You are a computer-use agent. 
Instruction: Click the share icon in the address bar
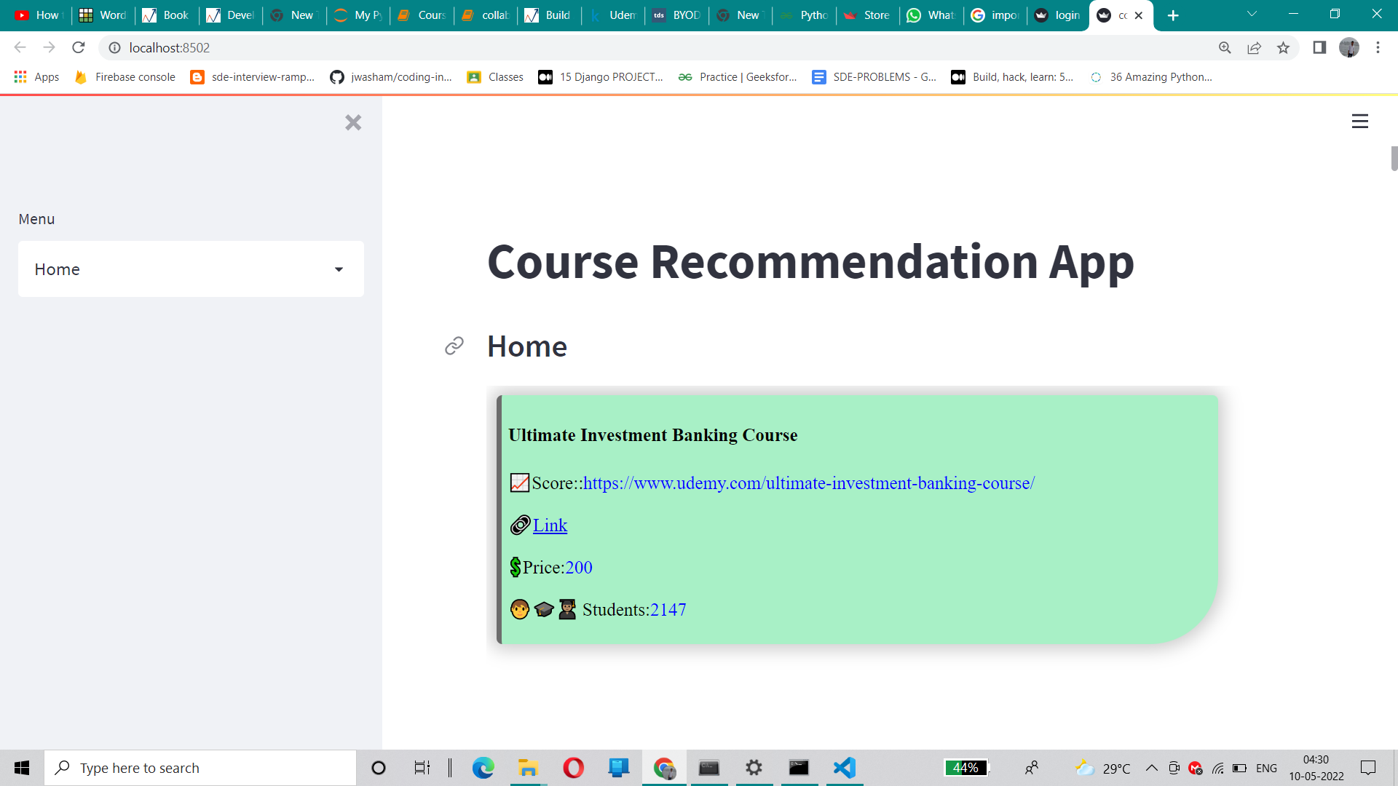[x=1255, y=47]
